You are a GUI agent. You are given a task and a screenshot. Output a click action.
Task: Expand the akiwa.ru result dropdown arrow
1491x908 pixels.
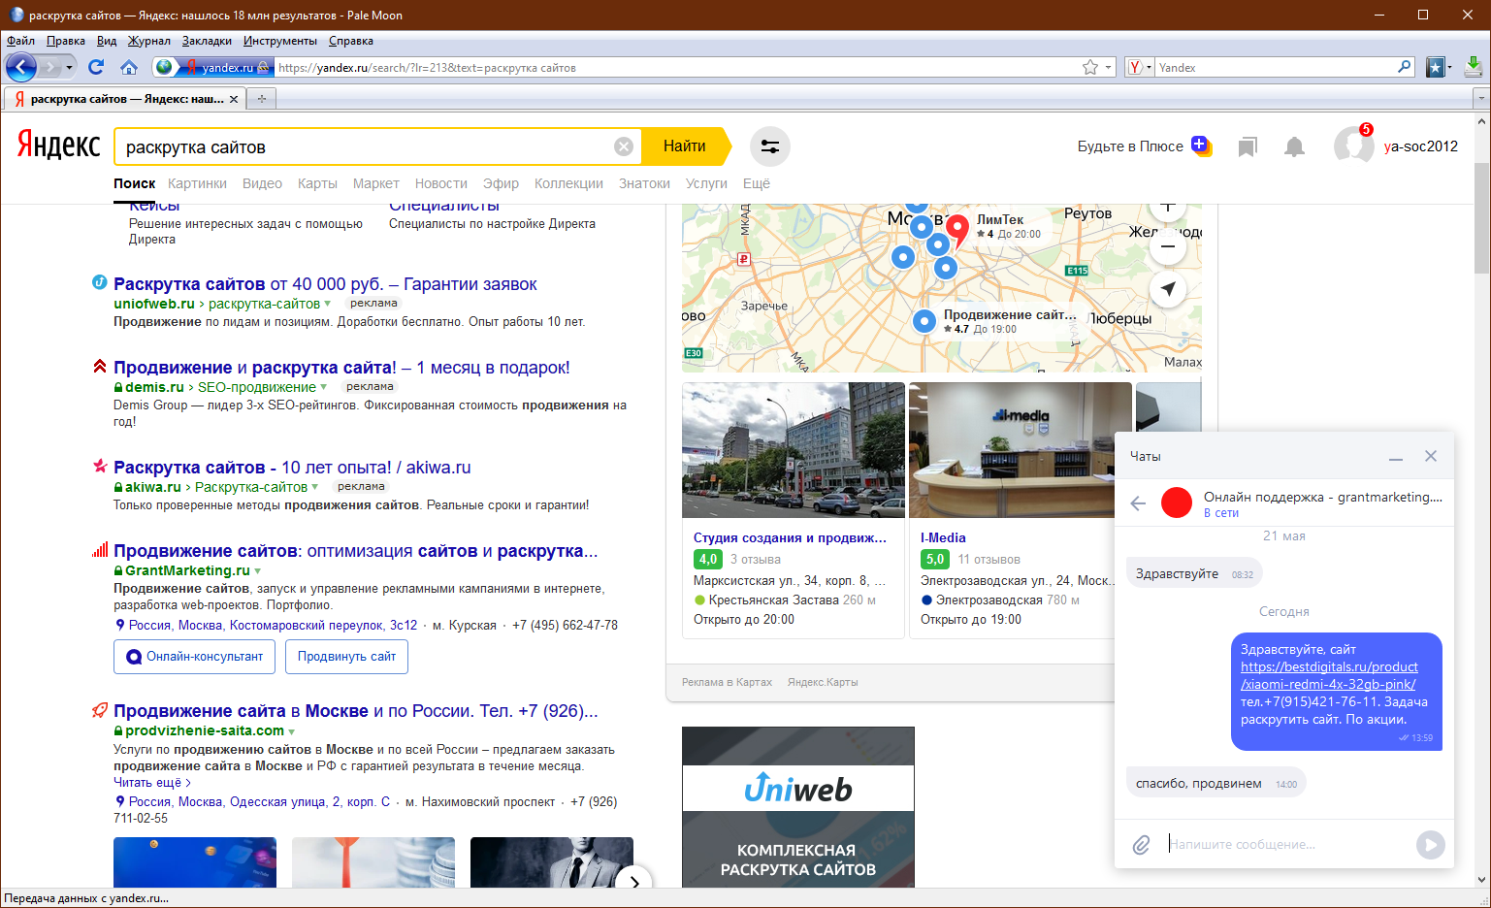tap(314, 487)
